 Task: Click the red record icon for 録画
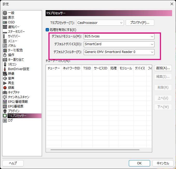[5, 88]
